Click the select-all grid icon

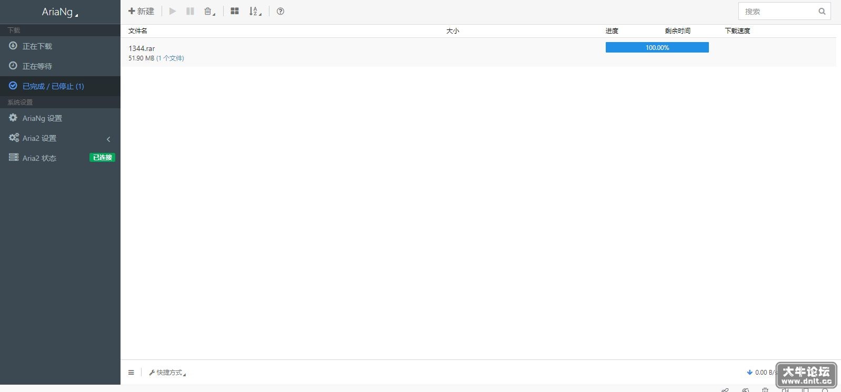pos(235,11)
